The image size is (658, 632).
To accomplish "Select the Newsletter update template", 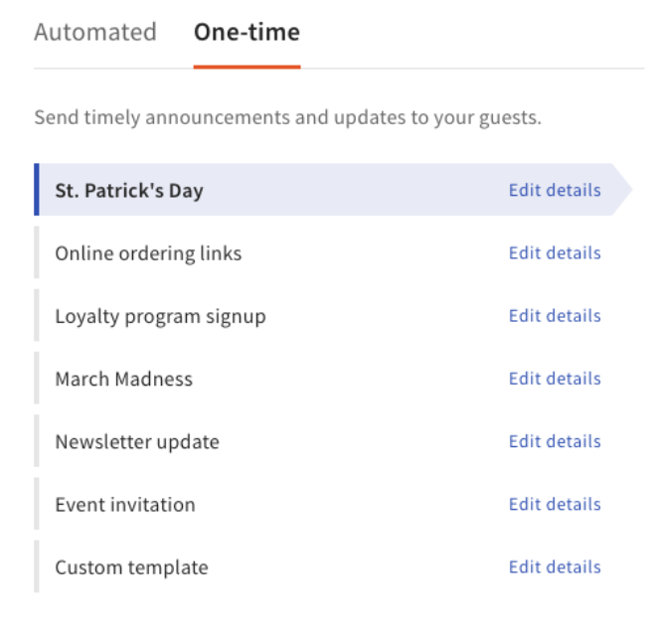I will pos(137,441).
